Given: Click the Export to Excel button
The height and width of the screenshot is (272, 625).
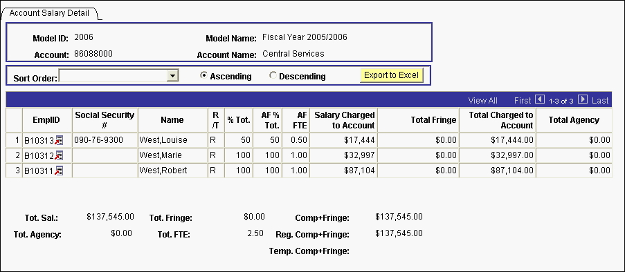Looking at the screenshot, I should click(x=392, y=75).
